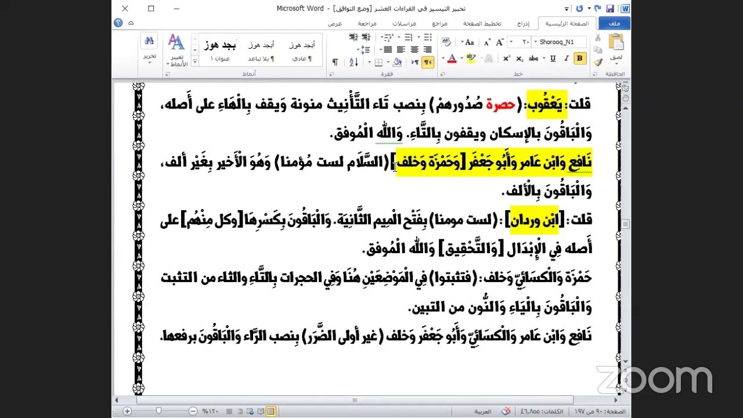Viewport: 743px width, 418px height.
Task: Switch to left-to-right text direction
Action: coord(414,62)
